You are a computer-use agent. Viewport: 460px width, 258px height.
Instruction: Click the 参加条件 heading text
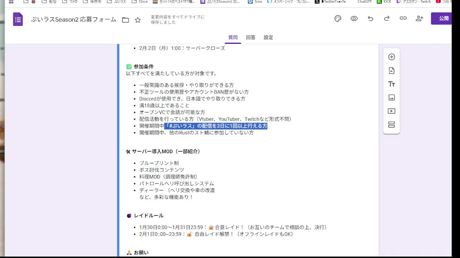coord(143,67)
